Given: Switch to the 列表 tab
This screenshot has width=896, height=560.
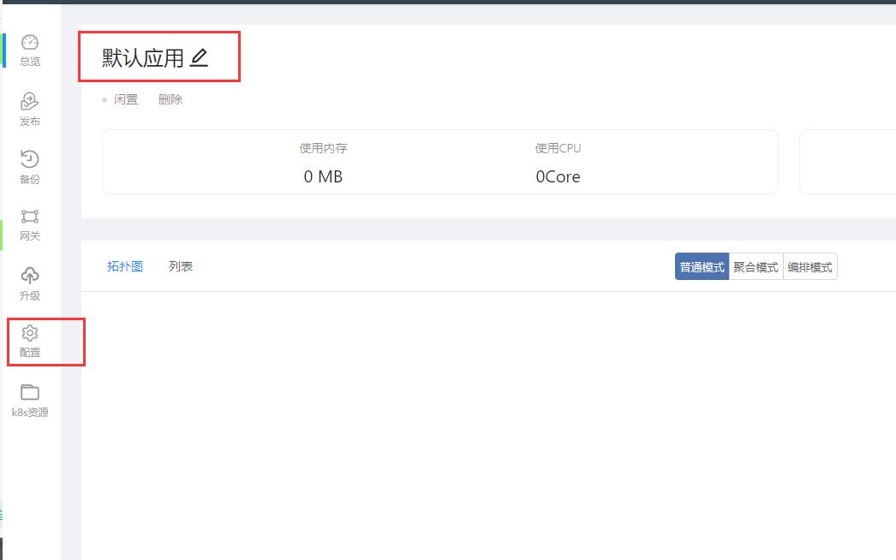Looking at the screenshot, I should (x=181, y=266).
